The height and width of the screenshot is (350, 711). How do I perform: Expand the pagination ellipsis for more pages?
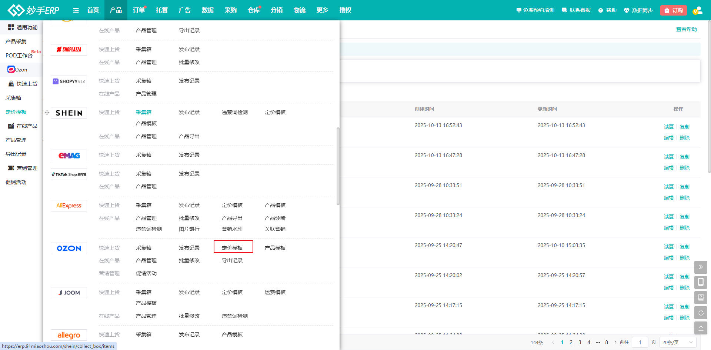pyautogui.click(x=598, y=342)
